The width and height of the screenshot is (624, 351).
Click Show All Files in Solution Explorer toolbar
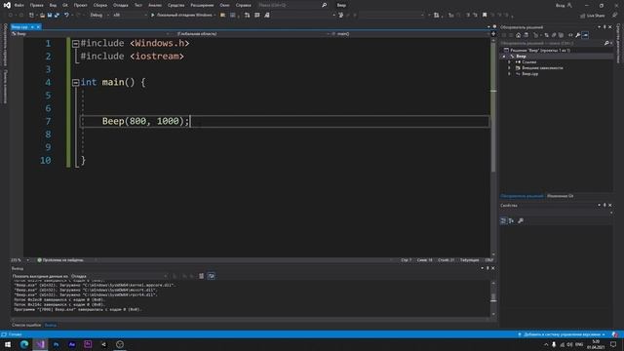(x=561, y=35)
